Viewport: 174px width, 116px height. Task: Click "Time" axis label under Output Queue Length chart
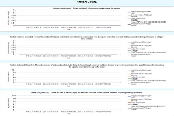(68, 30)
